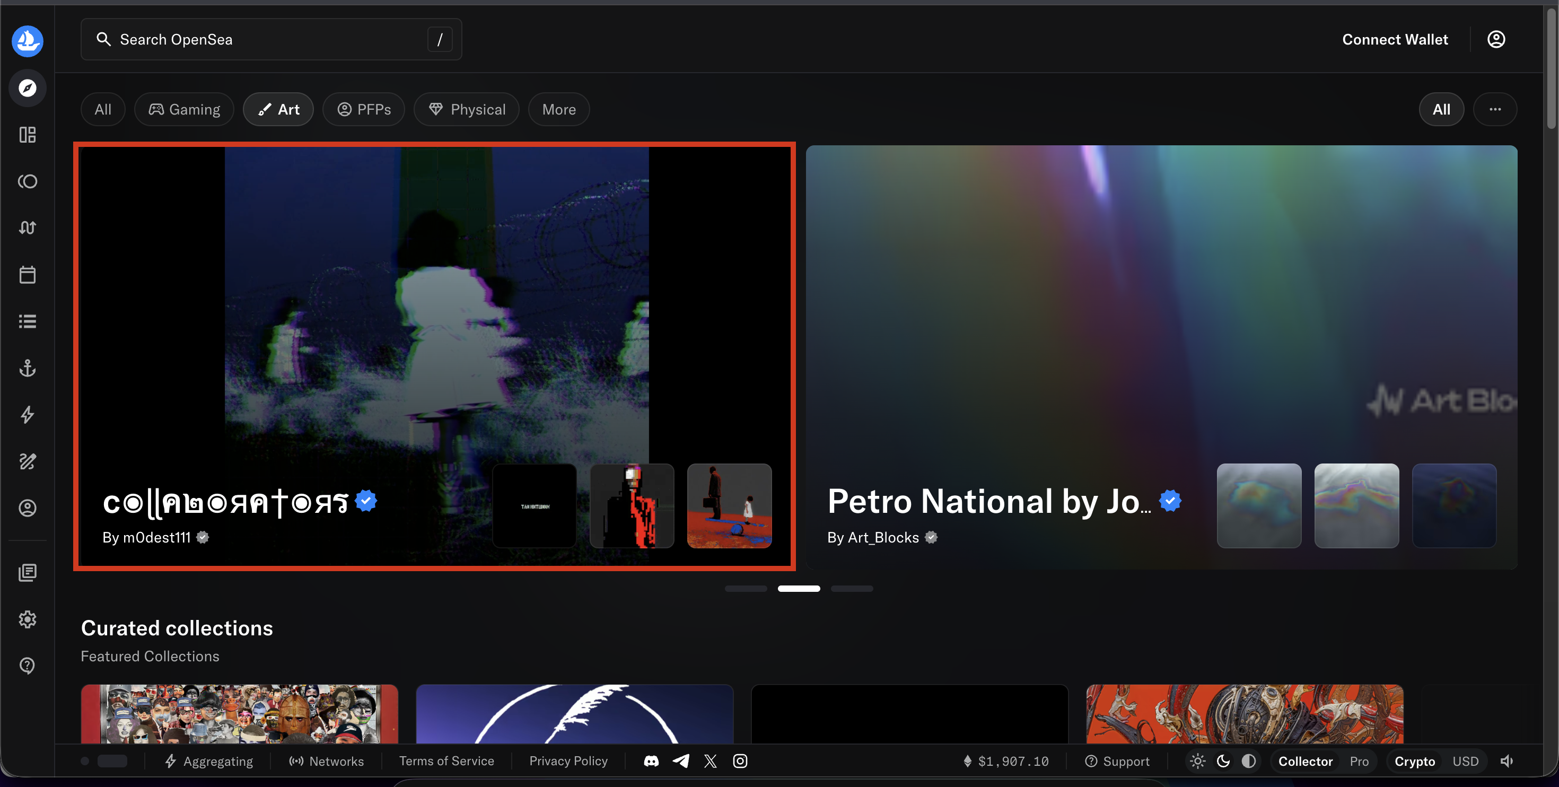Select USD currency display
The image size is (1559, 787).
pos(1465,761)
